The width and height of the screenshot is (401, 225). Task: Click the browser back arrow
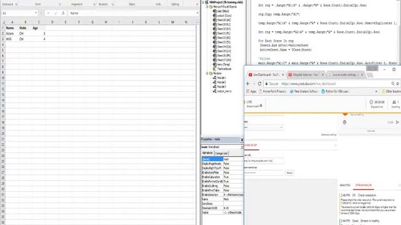[x=248, y=84]
